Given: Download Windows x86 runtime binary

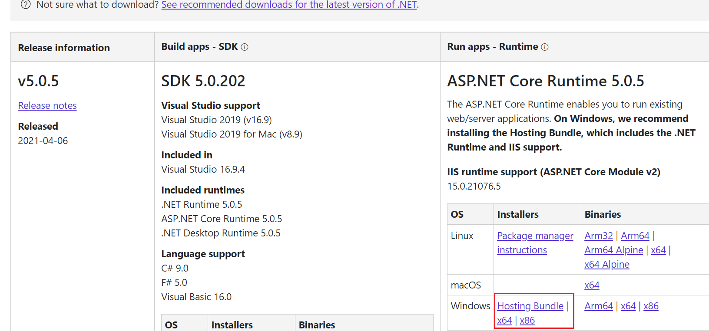Looking at the screenshot, I should coord(651,306).
